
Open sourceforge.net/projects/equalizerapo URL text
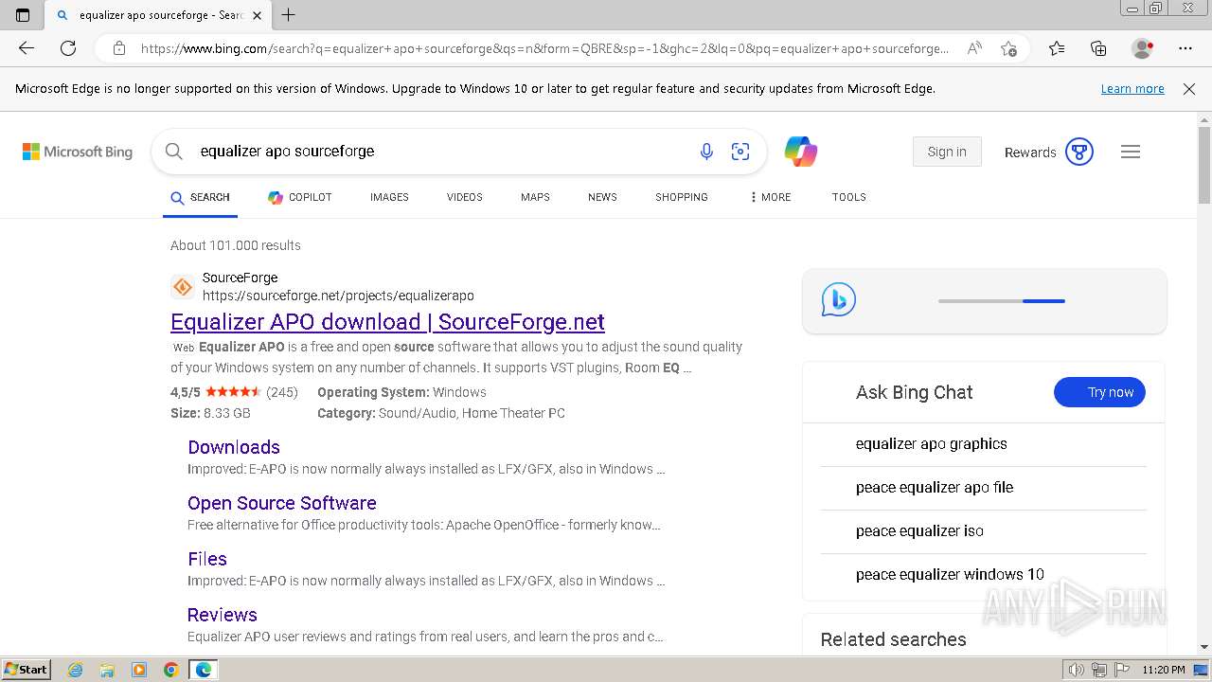338,296
